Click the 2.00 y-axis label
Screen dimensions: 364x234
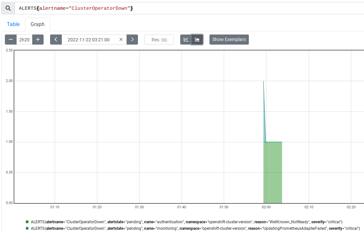point(9,81)
